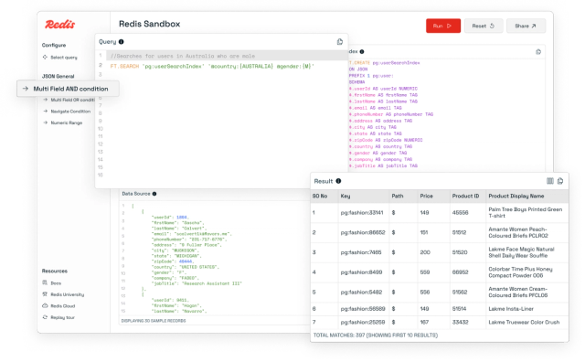Click the Index panel info icon
Image resolution: width=585 pixels, height=362 pixels.
point(362,52)
